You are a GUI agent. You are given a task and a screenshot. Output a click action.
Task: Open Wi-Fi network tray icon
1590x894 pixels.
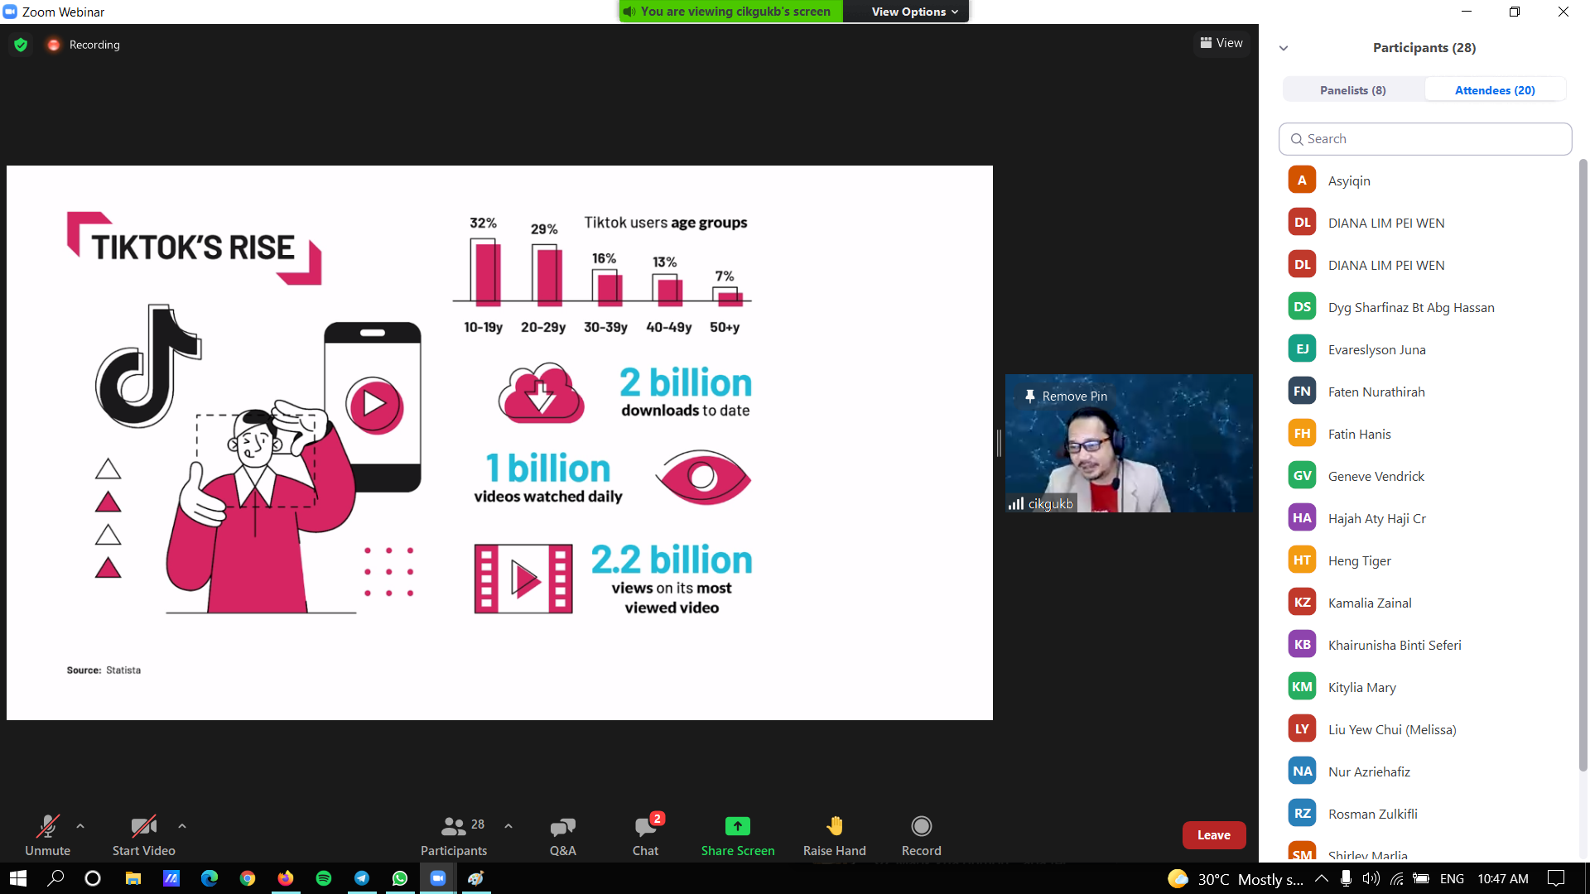pyautogui.click(x=1396, y=878)
